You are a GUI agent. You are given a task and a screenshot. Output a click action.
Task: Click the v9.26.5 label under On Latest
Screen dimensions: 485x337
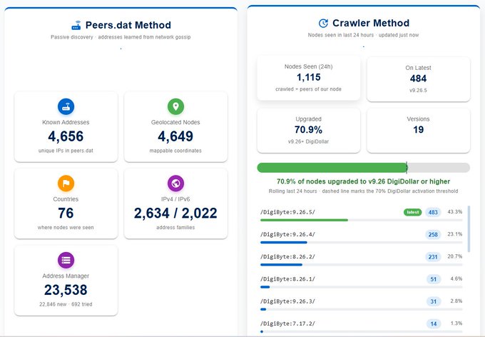pos(419,91)
